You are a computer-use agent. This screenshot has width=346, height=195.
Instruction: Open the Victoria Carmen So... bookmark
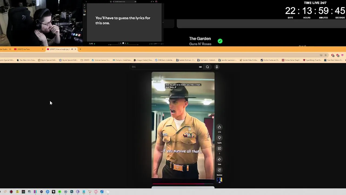pyautogui.click(x=101, y=60)
